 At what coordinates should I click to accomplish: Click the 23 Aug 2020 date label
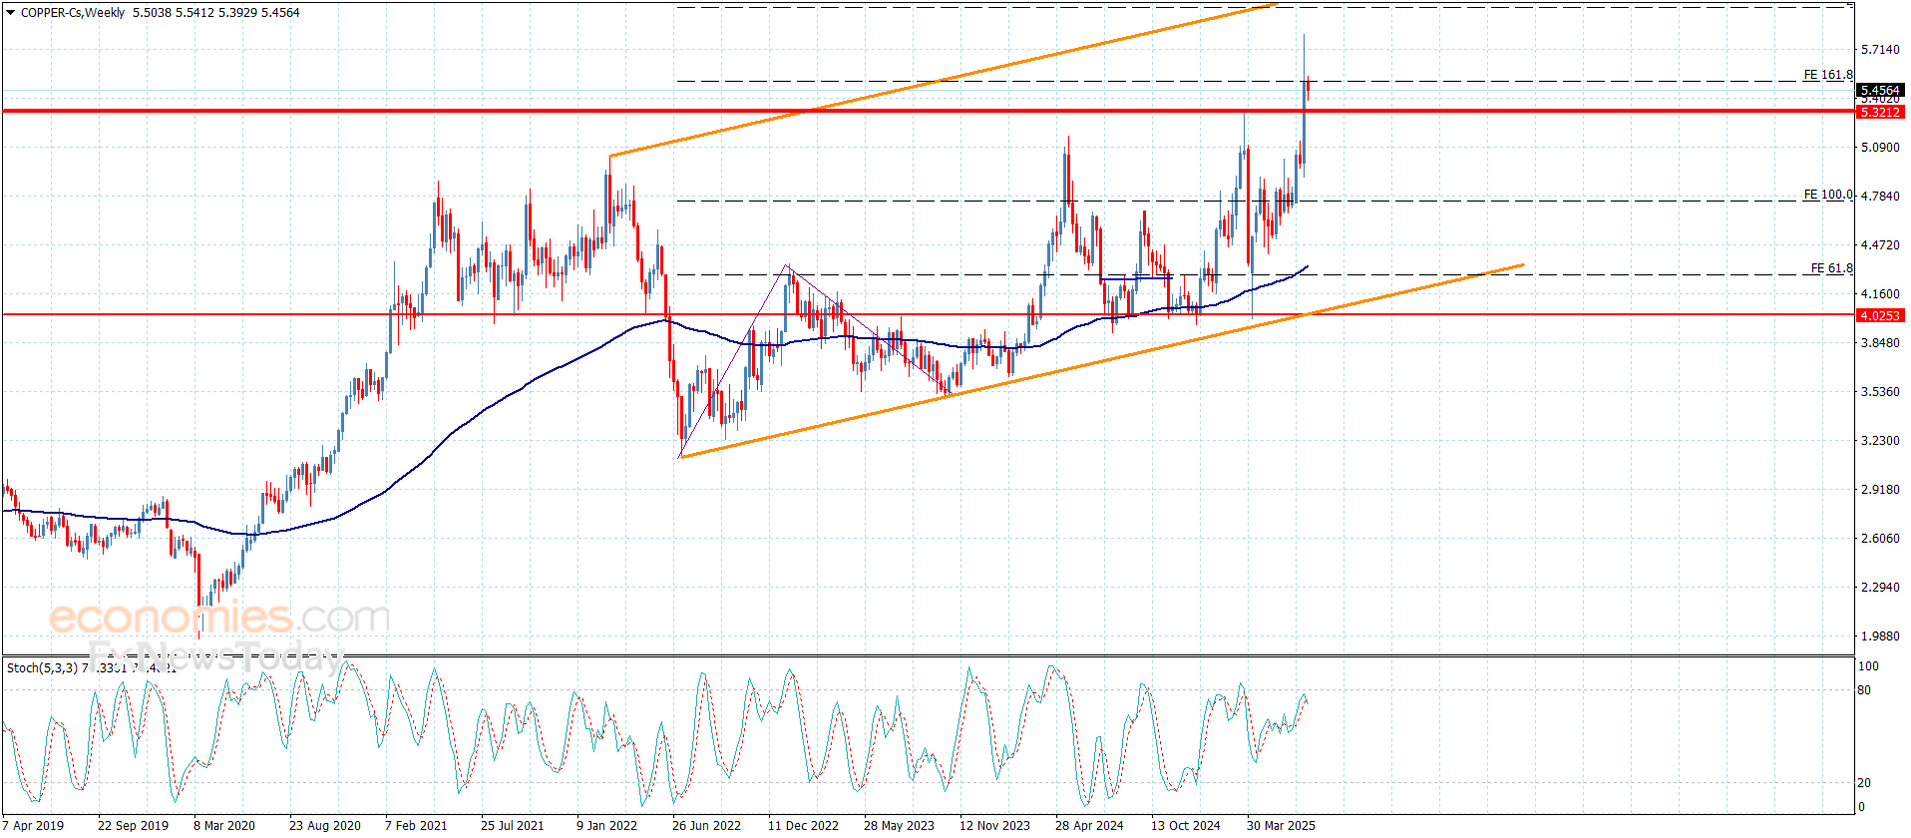324,825
